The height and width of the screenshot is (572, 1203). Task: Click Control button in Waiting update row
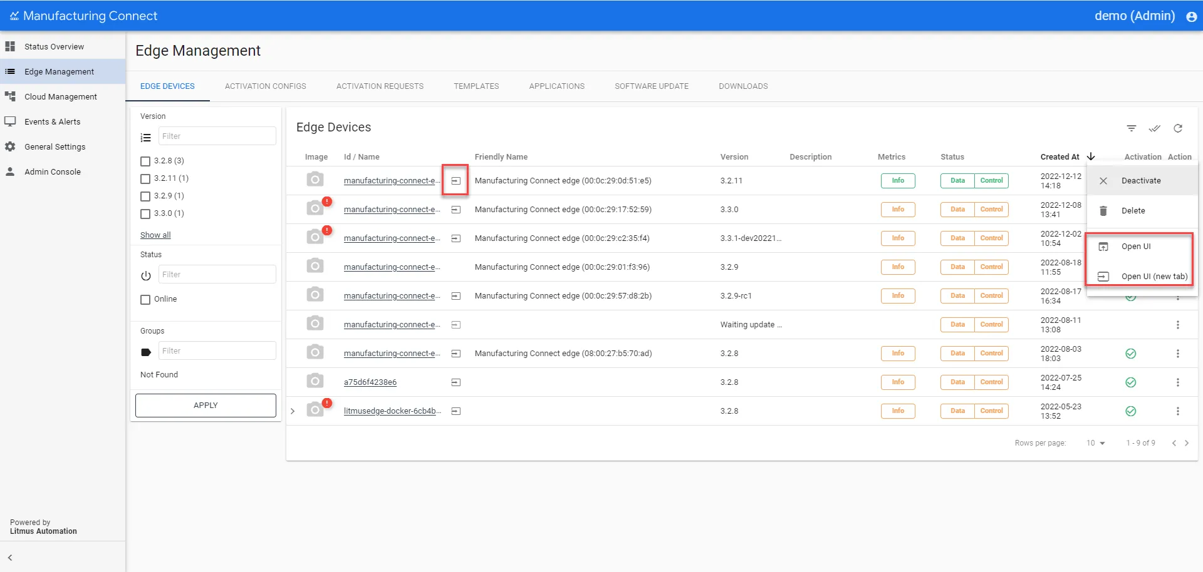click(991, 325)
